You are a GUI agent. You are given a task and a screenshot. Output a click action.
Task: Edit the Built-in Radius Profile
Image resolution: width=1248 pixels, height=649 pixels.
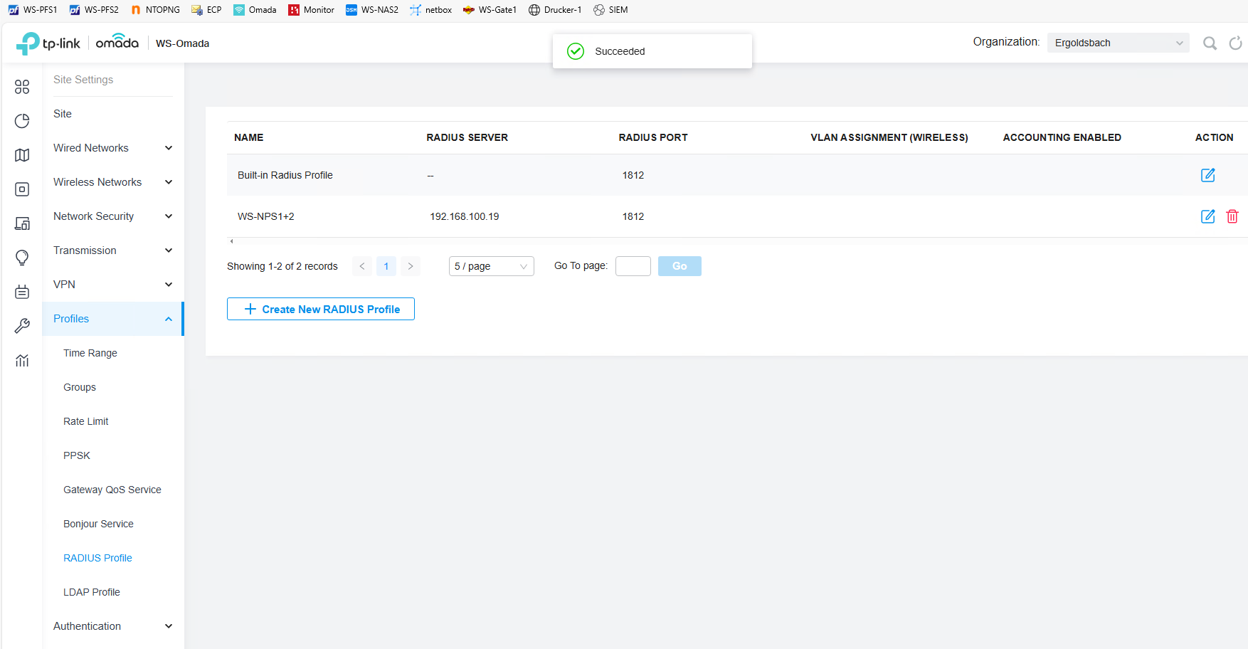[1208, 175]
